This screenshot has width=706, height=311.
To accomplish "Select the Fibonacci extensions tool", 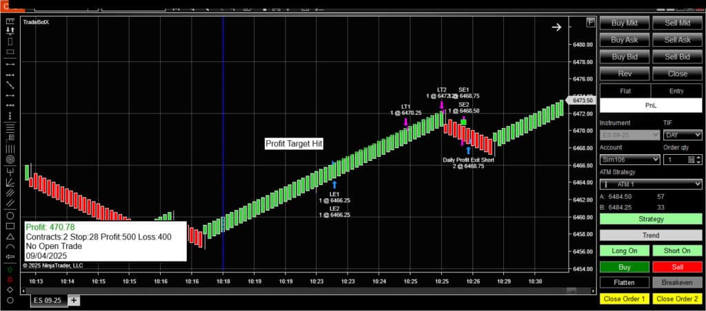I will click(x=10, y=138).
